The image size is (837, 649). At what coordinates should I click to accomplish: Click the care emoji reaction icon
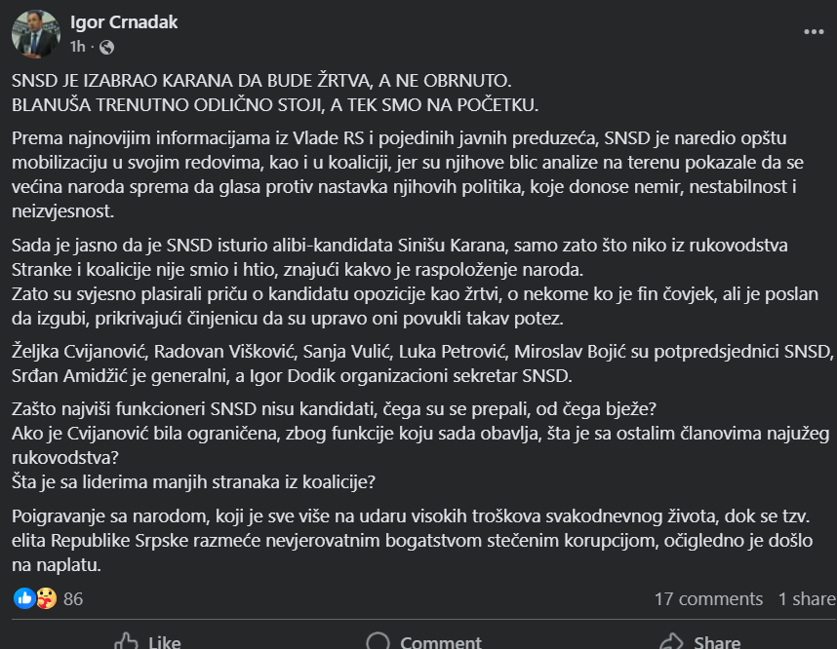click(x=45, y=598)
